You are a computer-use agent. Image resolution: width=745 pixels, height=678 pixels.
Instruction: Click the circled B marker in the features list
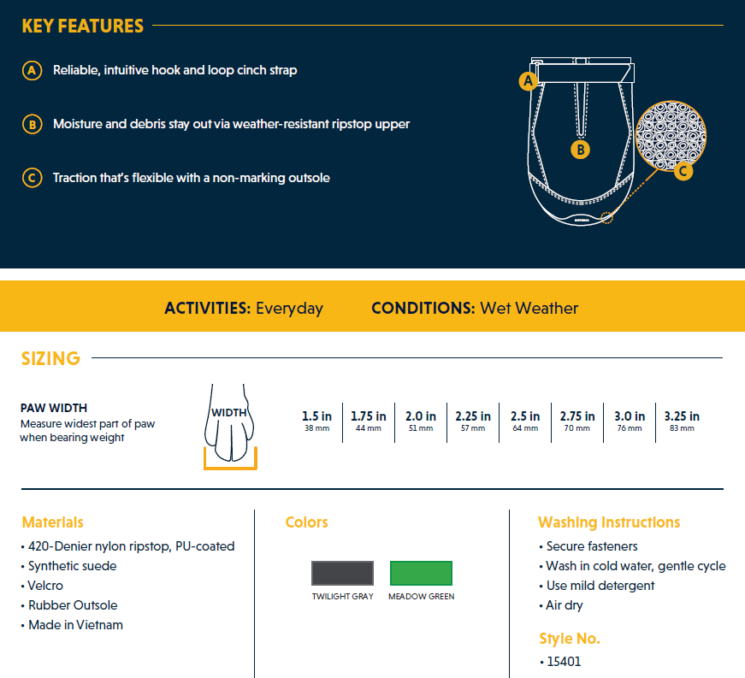tap(32, 124)
